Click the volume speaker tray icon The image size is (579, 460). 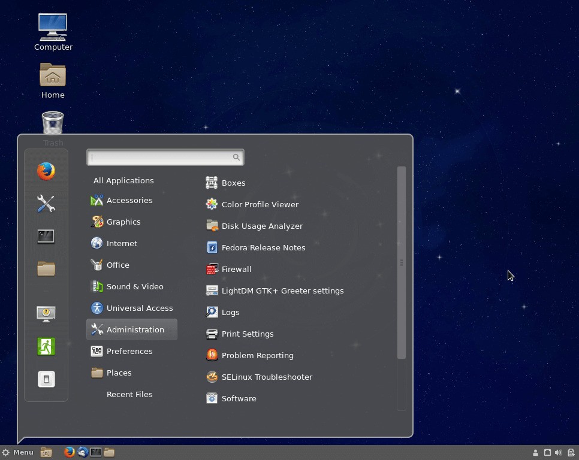[559, 453]
